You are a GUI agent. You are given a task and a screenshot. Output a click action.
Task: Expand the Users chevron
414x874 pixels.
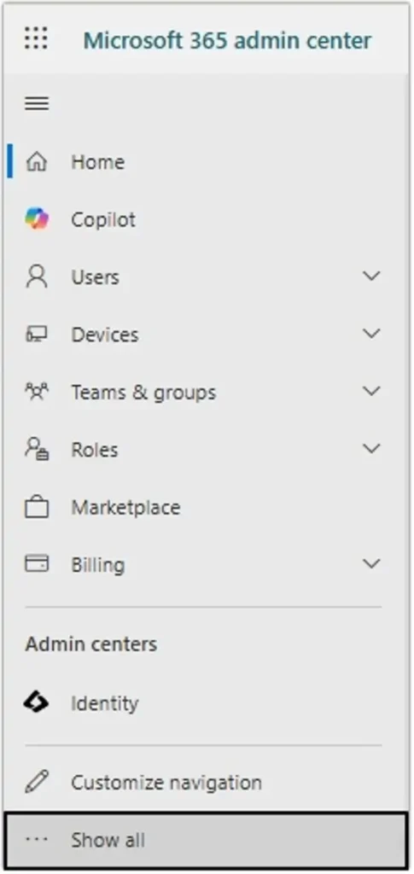[371, 276]
